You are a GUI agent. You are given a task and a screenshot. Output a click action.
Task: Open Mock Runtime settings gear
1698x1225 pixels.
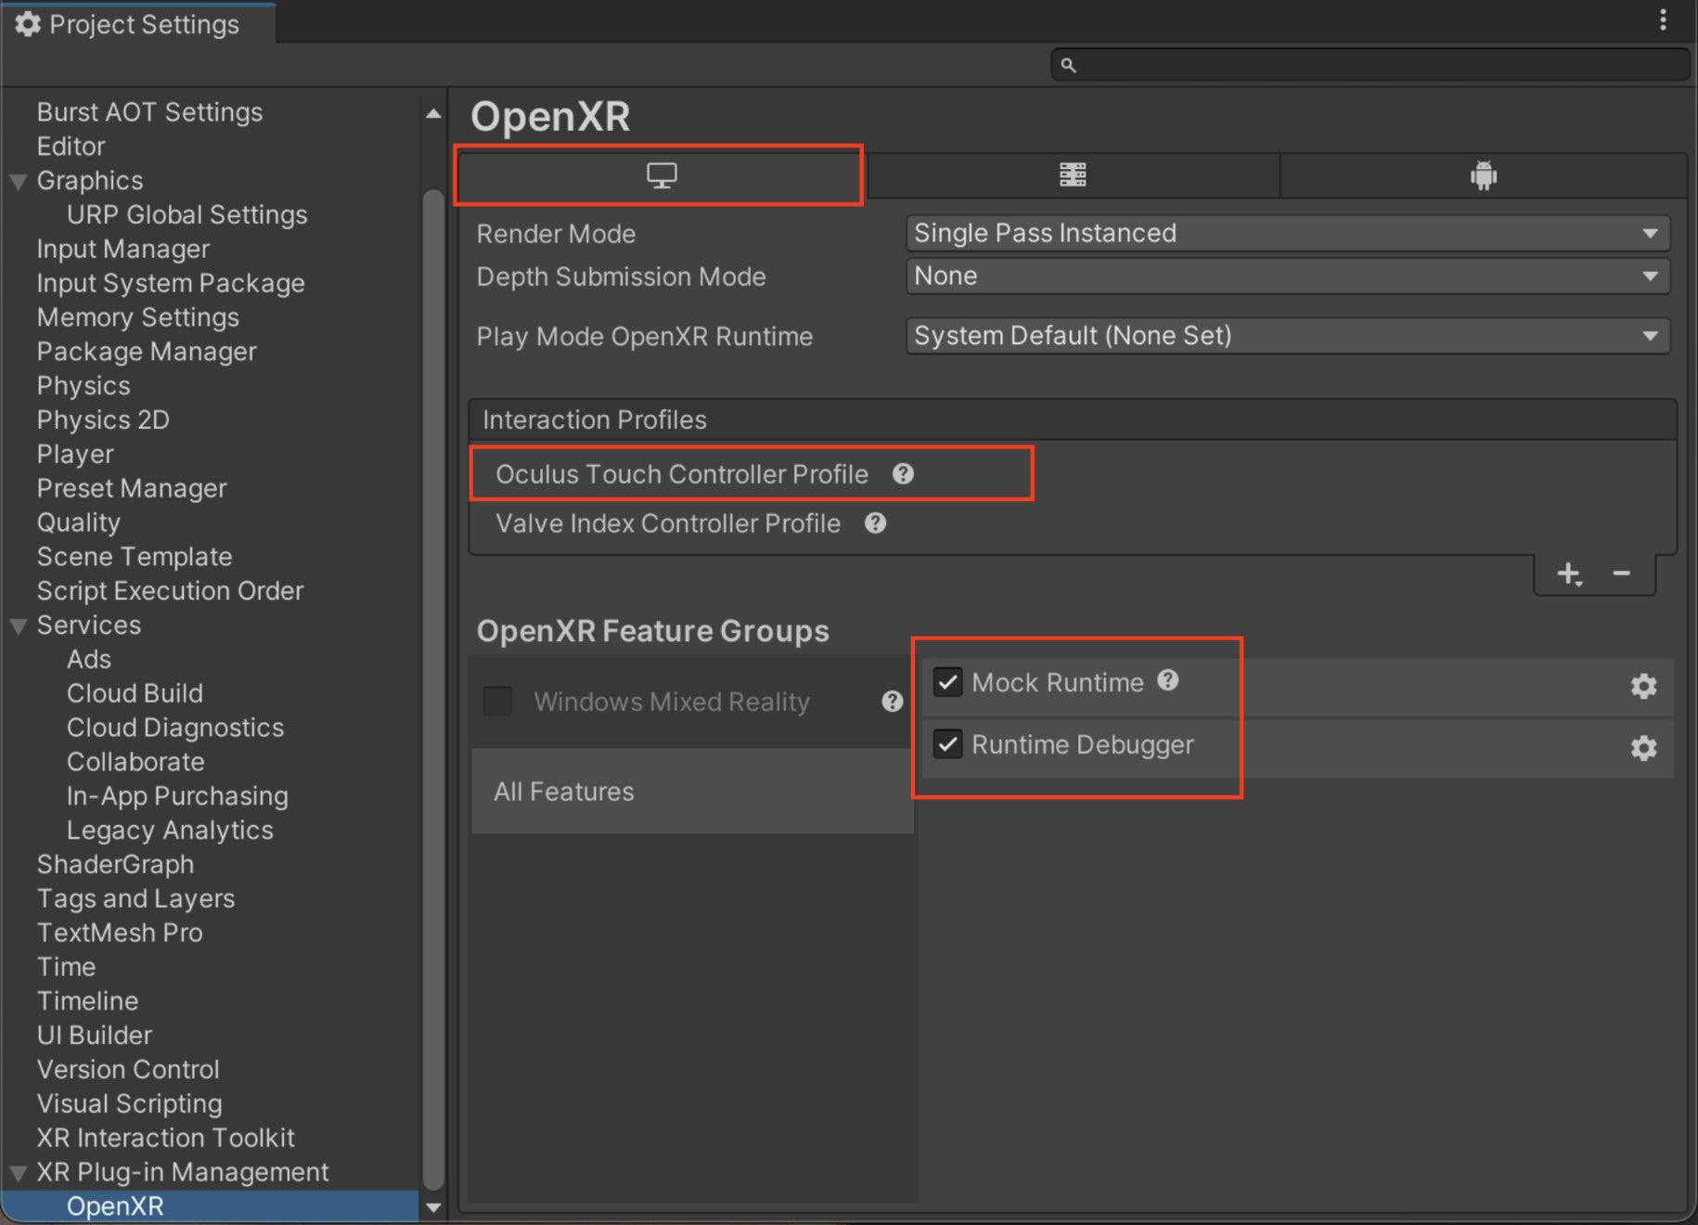(x=1643, y=686)
